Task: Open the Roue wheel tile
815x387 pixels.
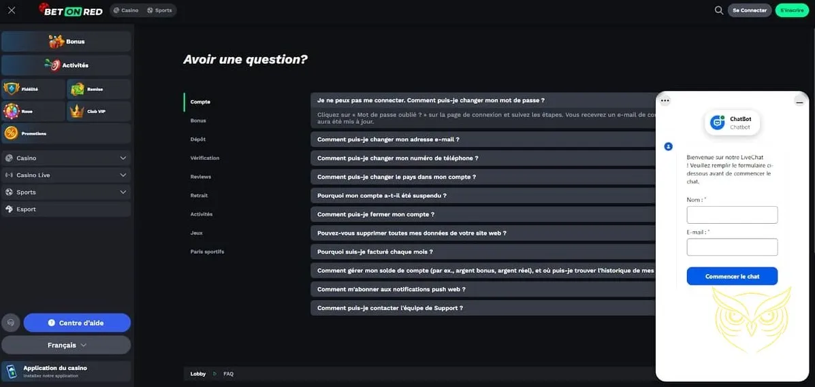Action: pos(33,111)
